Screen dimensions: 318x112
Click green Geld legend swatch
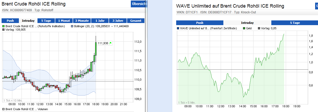click(x=244, y=28)
